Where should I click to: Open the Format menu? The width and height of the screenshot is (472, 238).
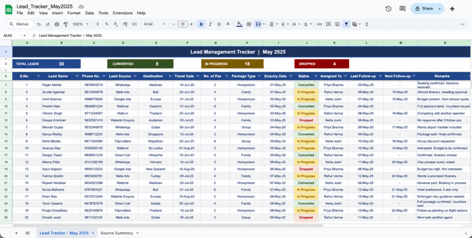[74, 13]
